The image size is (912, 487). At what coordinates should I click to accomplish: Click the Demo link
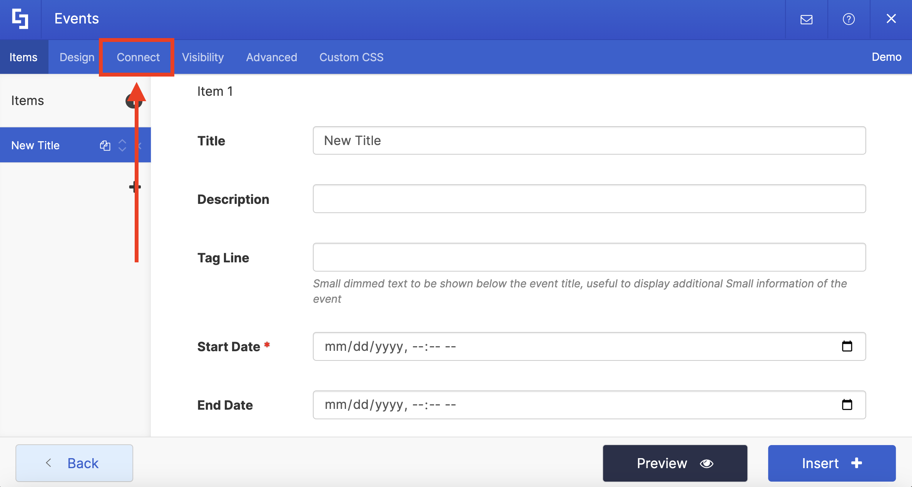point(886,57)
